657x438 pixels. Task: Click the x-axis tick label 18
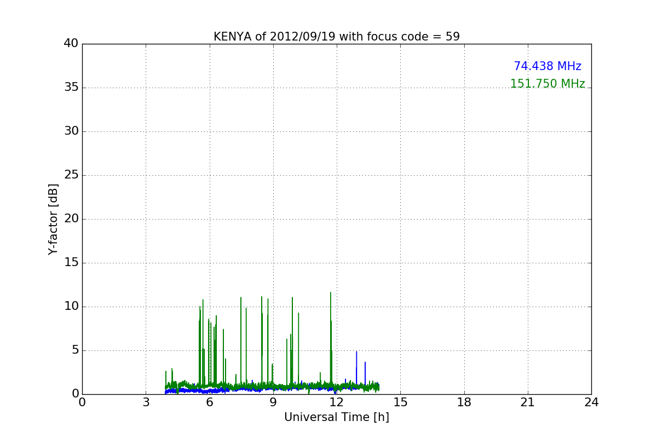pyautogui.click(x=464, y=402)
